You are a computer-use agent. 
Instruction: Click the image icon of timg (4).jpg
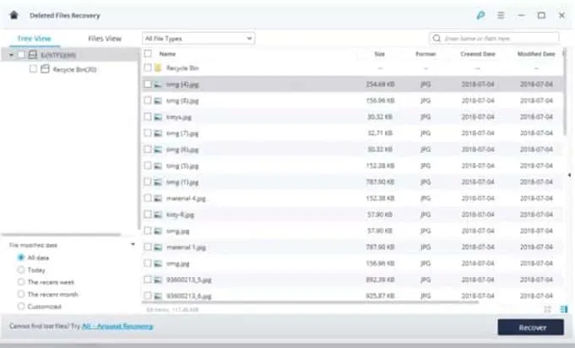click(158, 84)
